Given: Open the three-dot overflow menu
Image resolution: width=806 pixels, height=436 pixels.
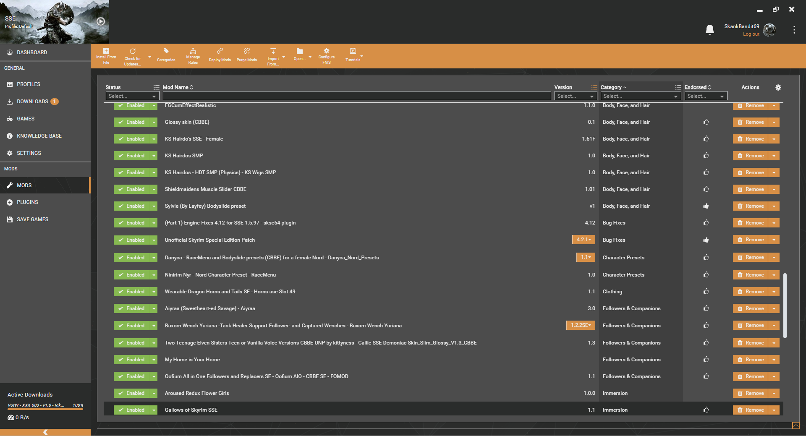Looking at the screenshot, I should click(x=794, y=30).
